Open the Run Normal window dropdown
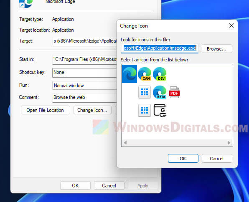The image size is (249, 202). click(x=84, y=86)
